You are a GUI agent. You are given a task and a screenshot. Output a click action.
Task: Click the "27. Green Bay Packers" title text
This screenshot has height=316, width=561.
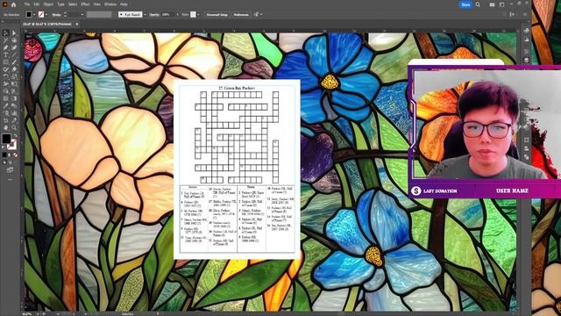[x=237, y=88]
